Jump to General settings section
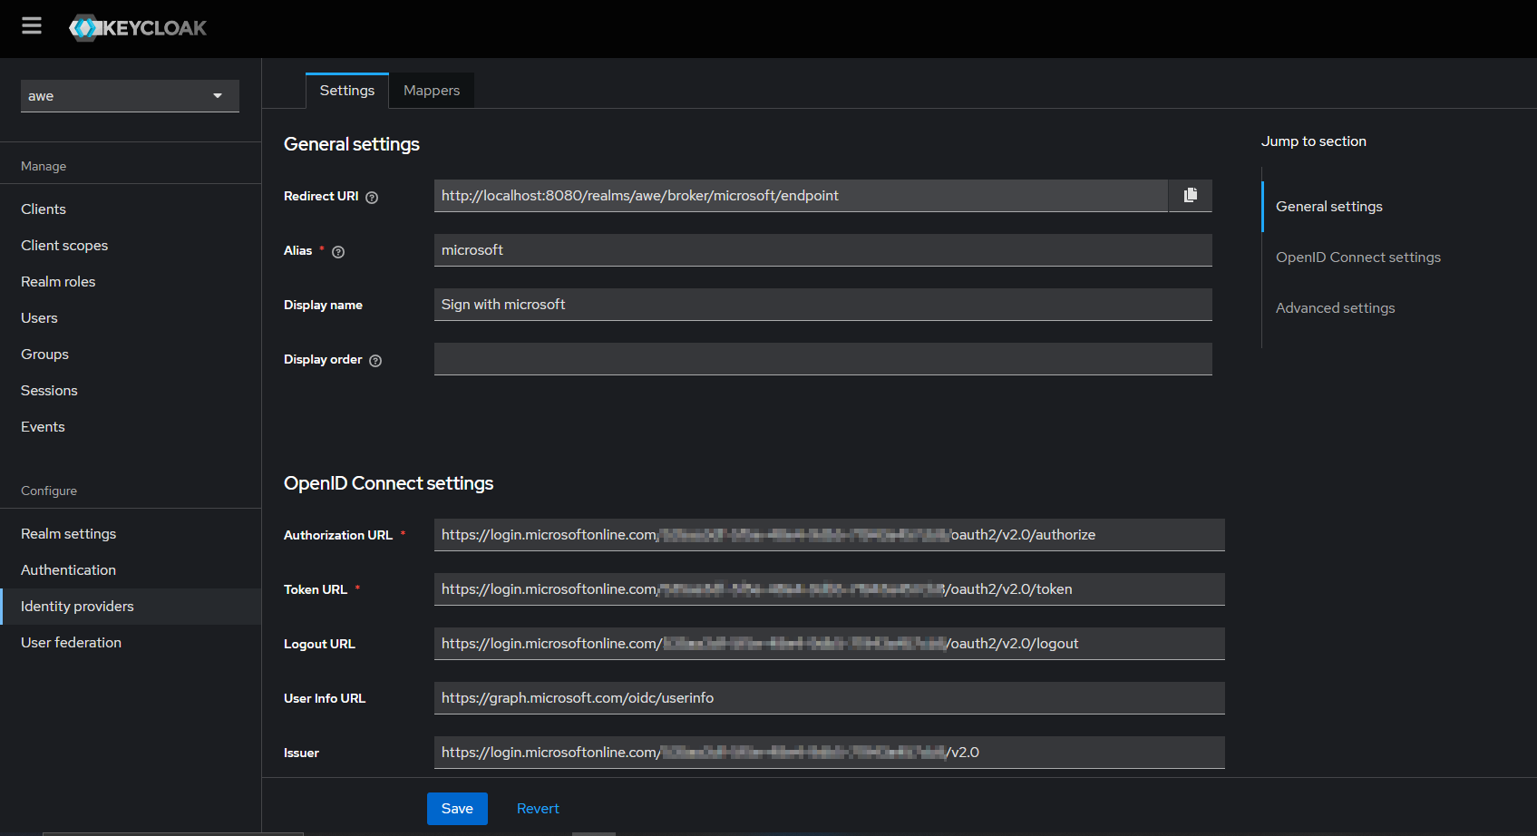The height and width of the screenshot is (836, 1537). coord(1329,207)
